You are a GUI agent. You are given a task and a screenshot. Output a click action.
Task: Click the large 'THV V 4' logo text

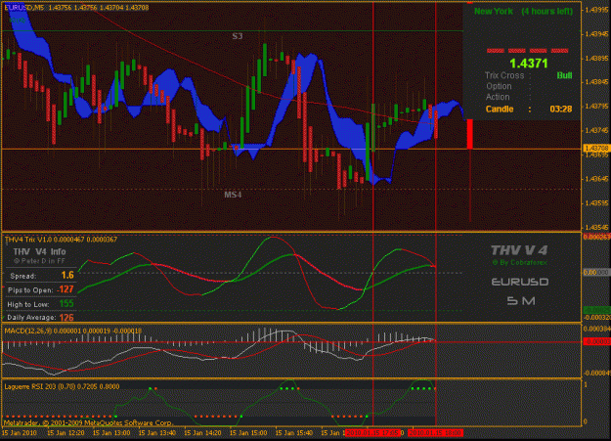(x=519, y=250)
